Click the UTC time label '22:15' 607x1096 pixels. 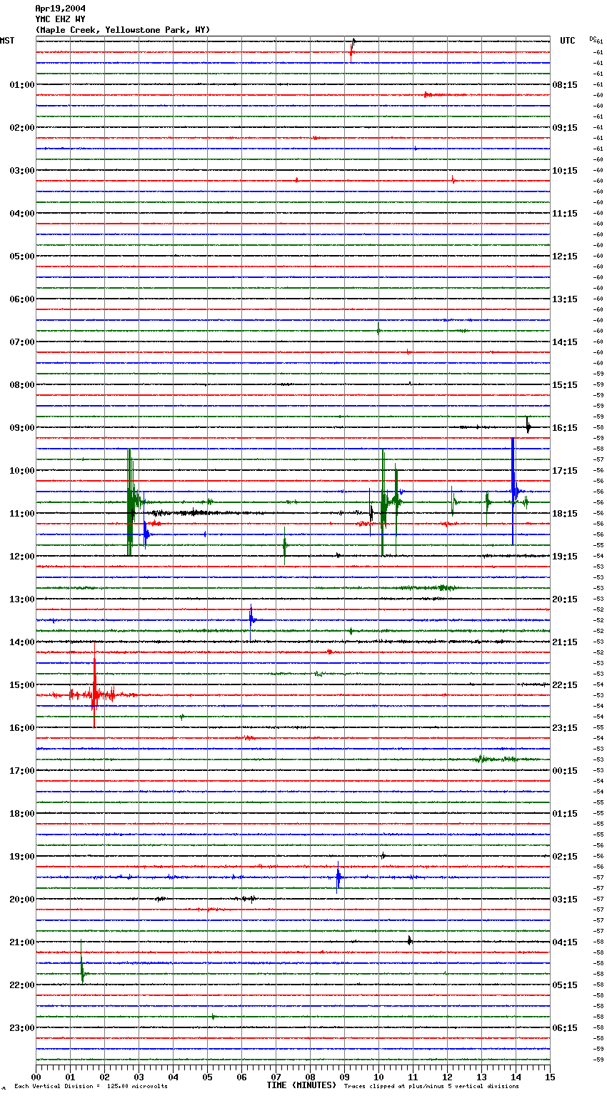pos(565,685)
